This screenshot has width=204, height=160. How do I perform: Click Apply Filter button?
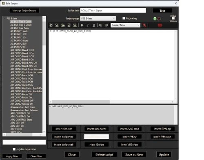[12, 156]
